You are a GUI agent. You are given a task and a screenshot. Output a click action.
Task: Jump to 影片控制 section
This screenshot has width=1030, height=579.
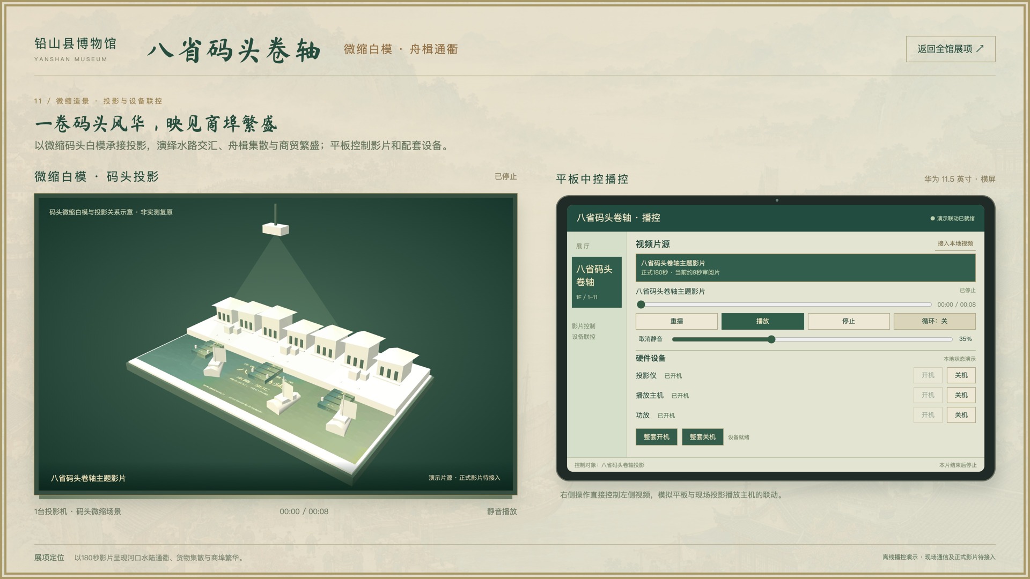[583, 326]
